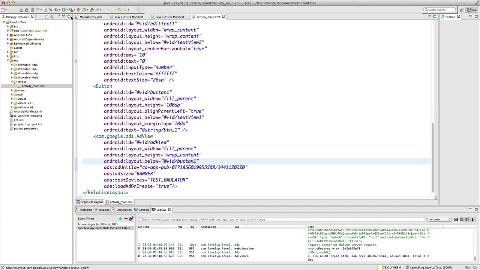
Task: Click Link with Editor icon in Package Explorer
Action: pos(52,17)
